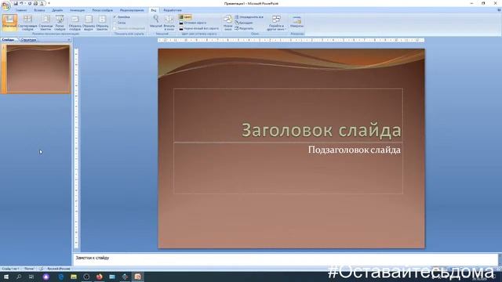Select the Вид ribbon tab
502x282 pixels.
coord(154,10)
